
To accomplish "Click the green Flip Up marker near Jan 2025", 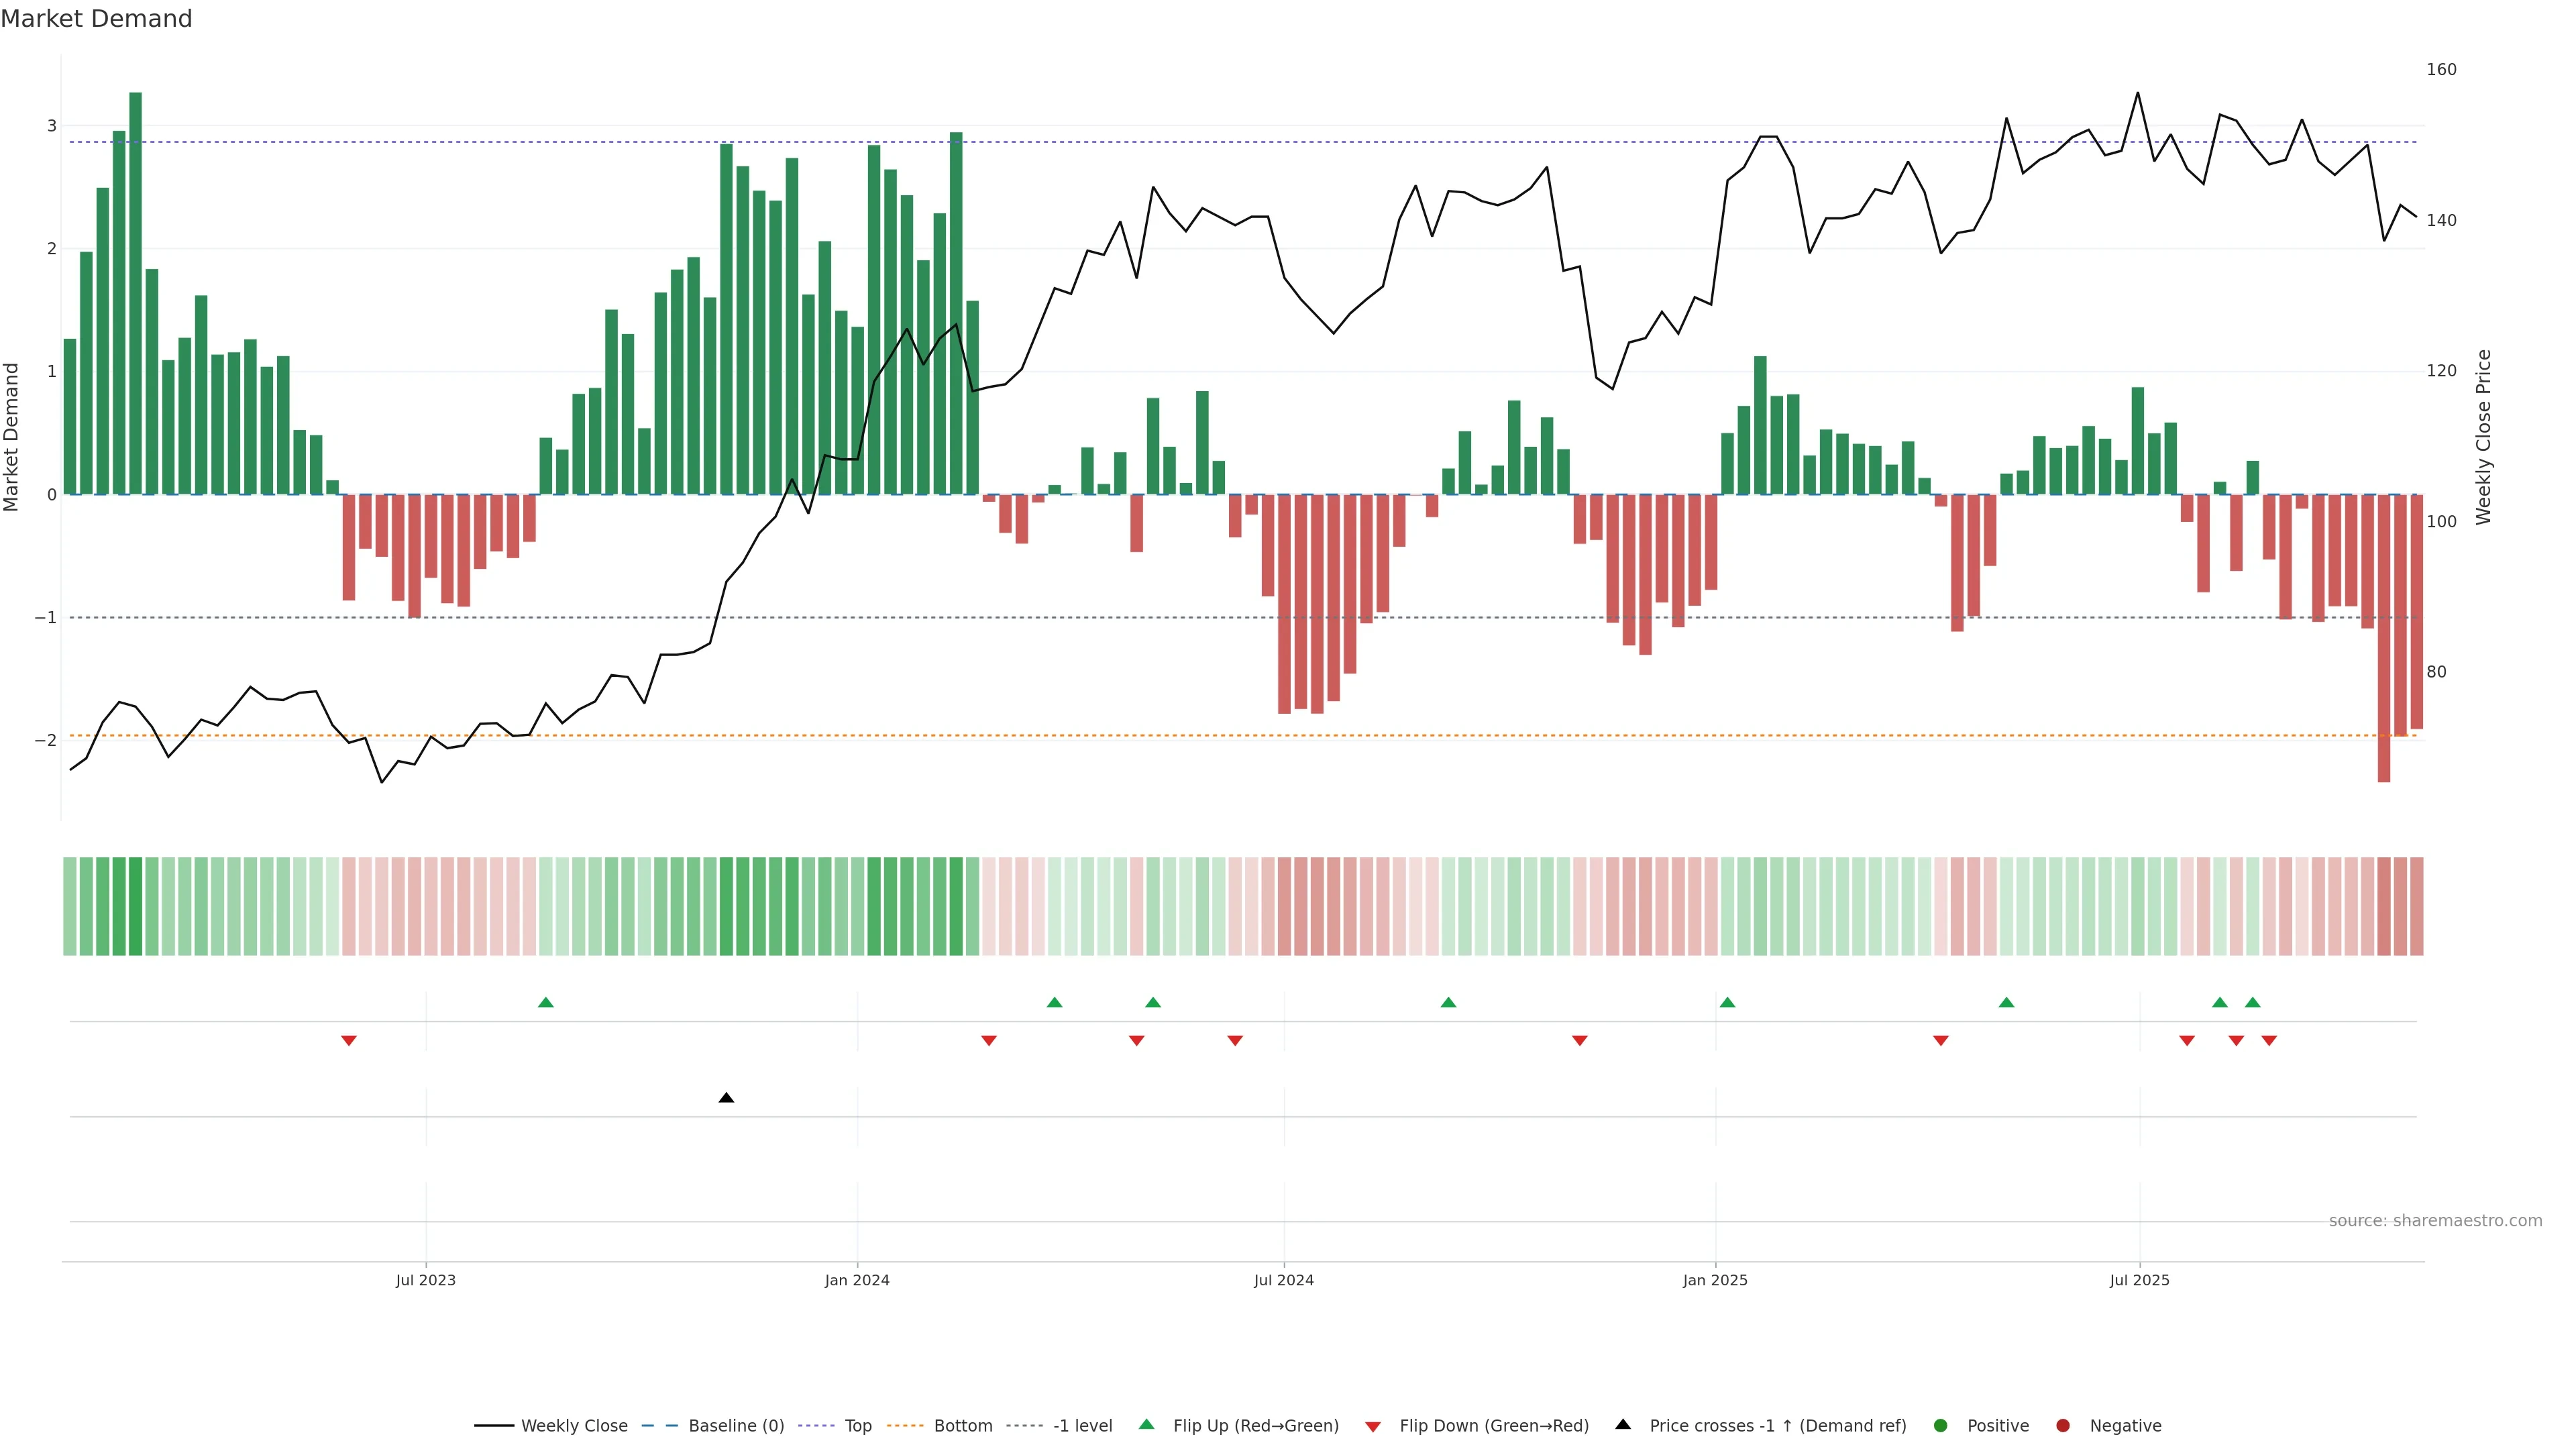I will [x=1727, y=1002].
